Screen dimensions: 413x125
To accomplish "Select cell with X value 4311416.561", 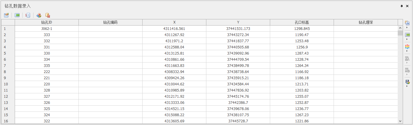I will (174, 29).
